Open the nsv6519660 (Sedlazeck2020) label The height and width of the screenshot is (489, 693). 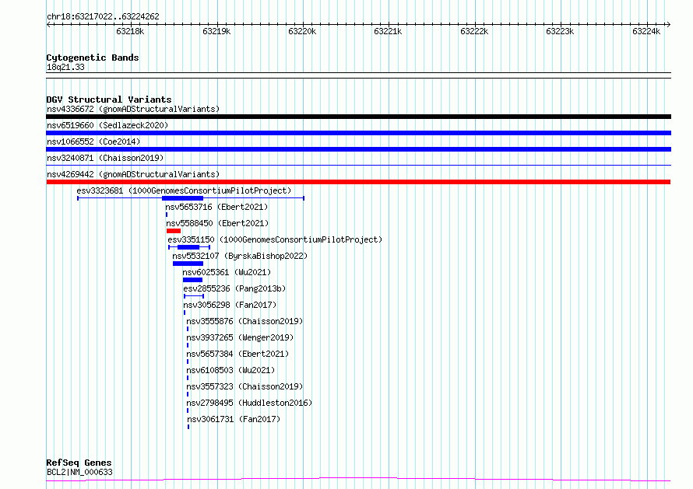(x=107, y=125)
